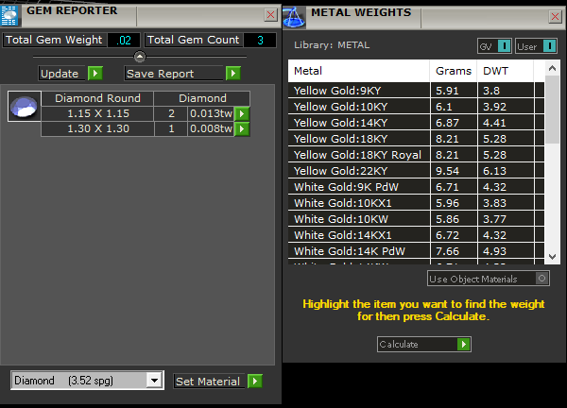
Task: Enable the Use Object Materials option
Action: (541, 279)
